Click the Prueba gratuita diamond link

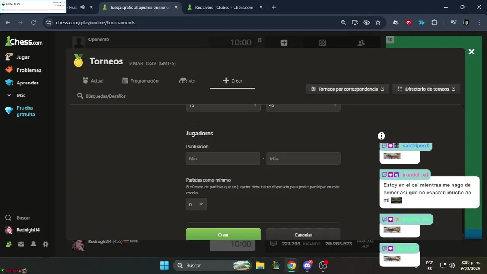[x=26, y=111]
